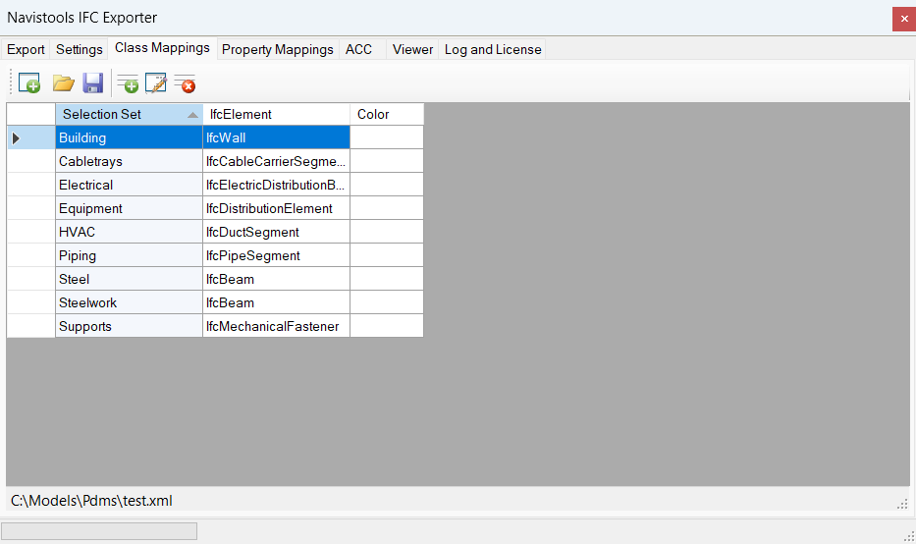This screenshot has height=544, width=916.
Task: Click the Color cell for Piping
Action: pyautogui.click(x=387, y=256)
